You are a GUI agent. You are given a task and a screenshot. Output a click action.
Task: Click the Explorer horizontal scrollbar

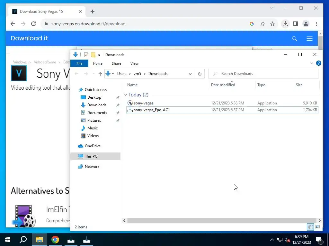click(x=222, y=220)
